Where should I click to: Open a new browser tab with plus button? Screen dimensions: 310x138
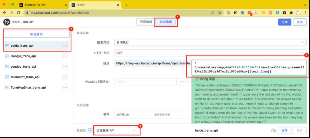[x=126, y=5]
